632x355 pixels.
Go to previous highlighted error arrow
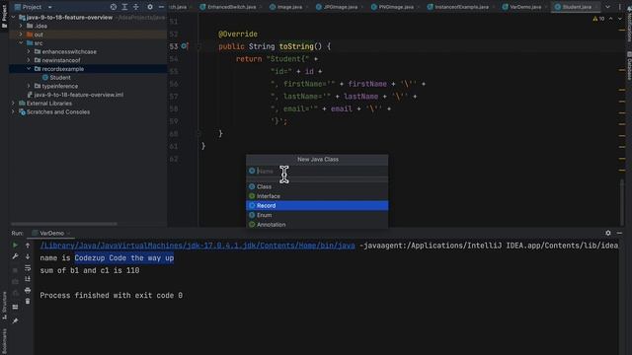tap(611, 19)
